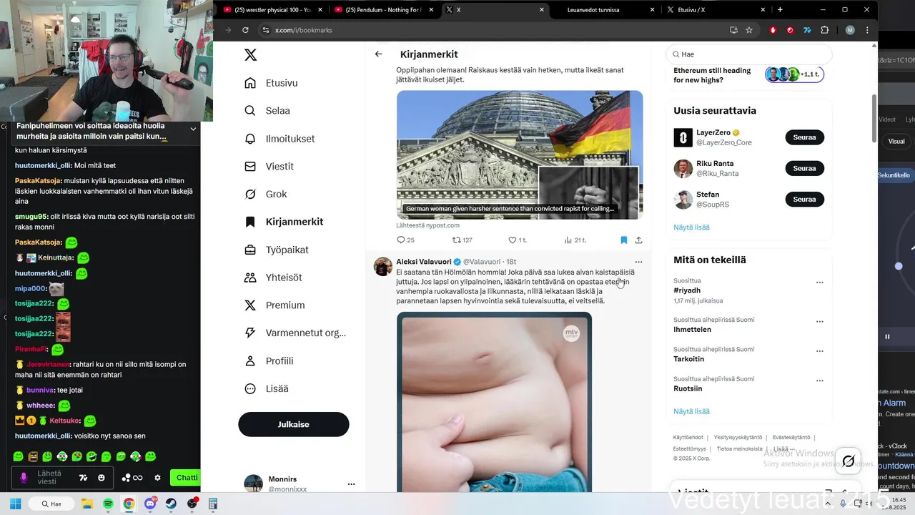The width and height of the screenshot is (915, 515).
Task: Open Steam from the taskbar
Action: pos(171,504)
